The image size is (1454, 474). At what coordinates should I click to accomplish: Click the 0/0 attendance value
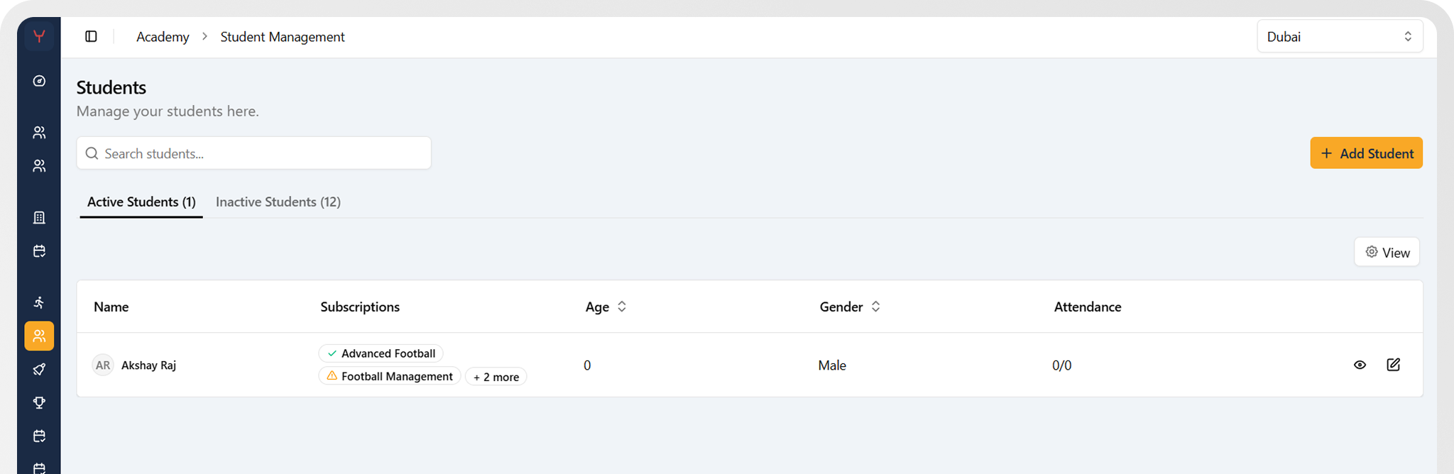coord(1061,365)
